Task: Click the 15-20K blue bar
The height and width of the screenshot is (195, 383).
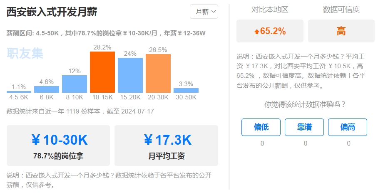Action: pos(130,75)
